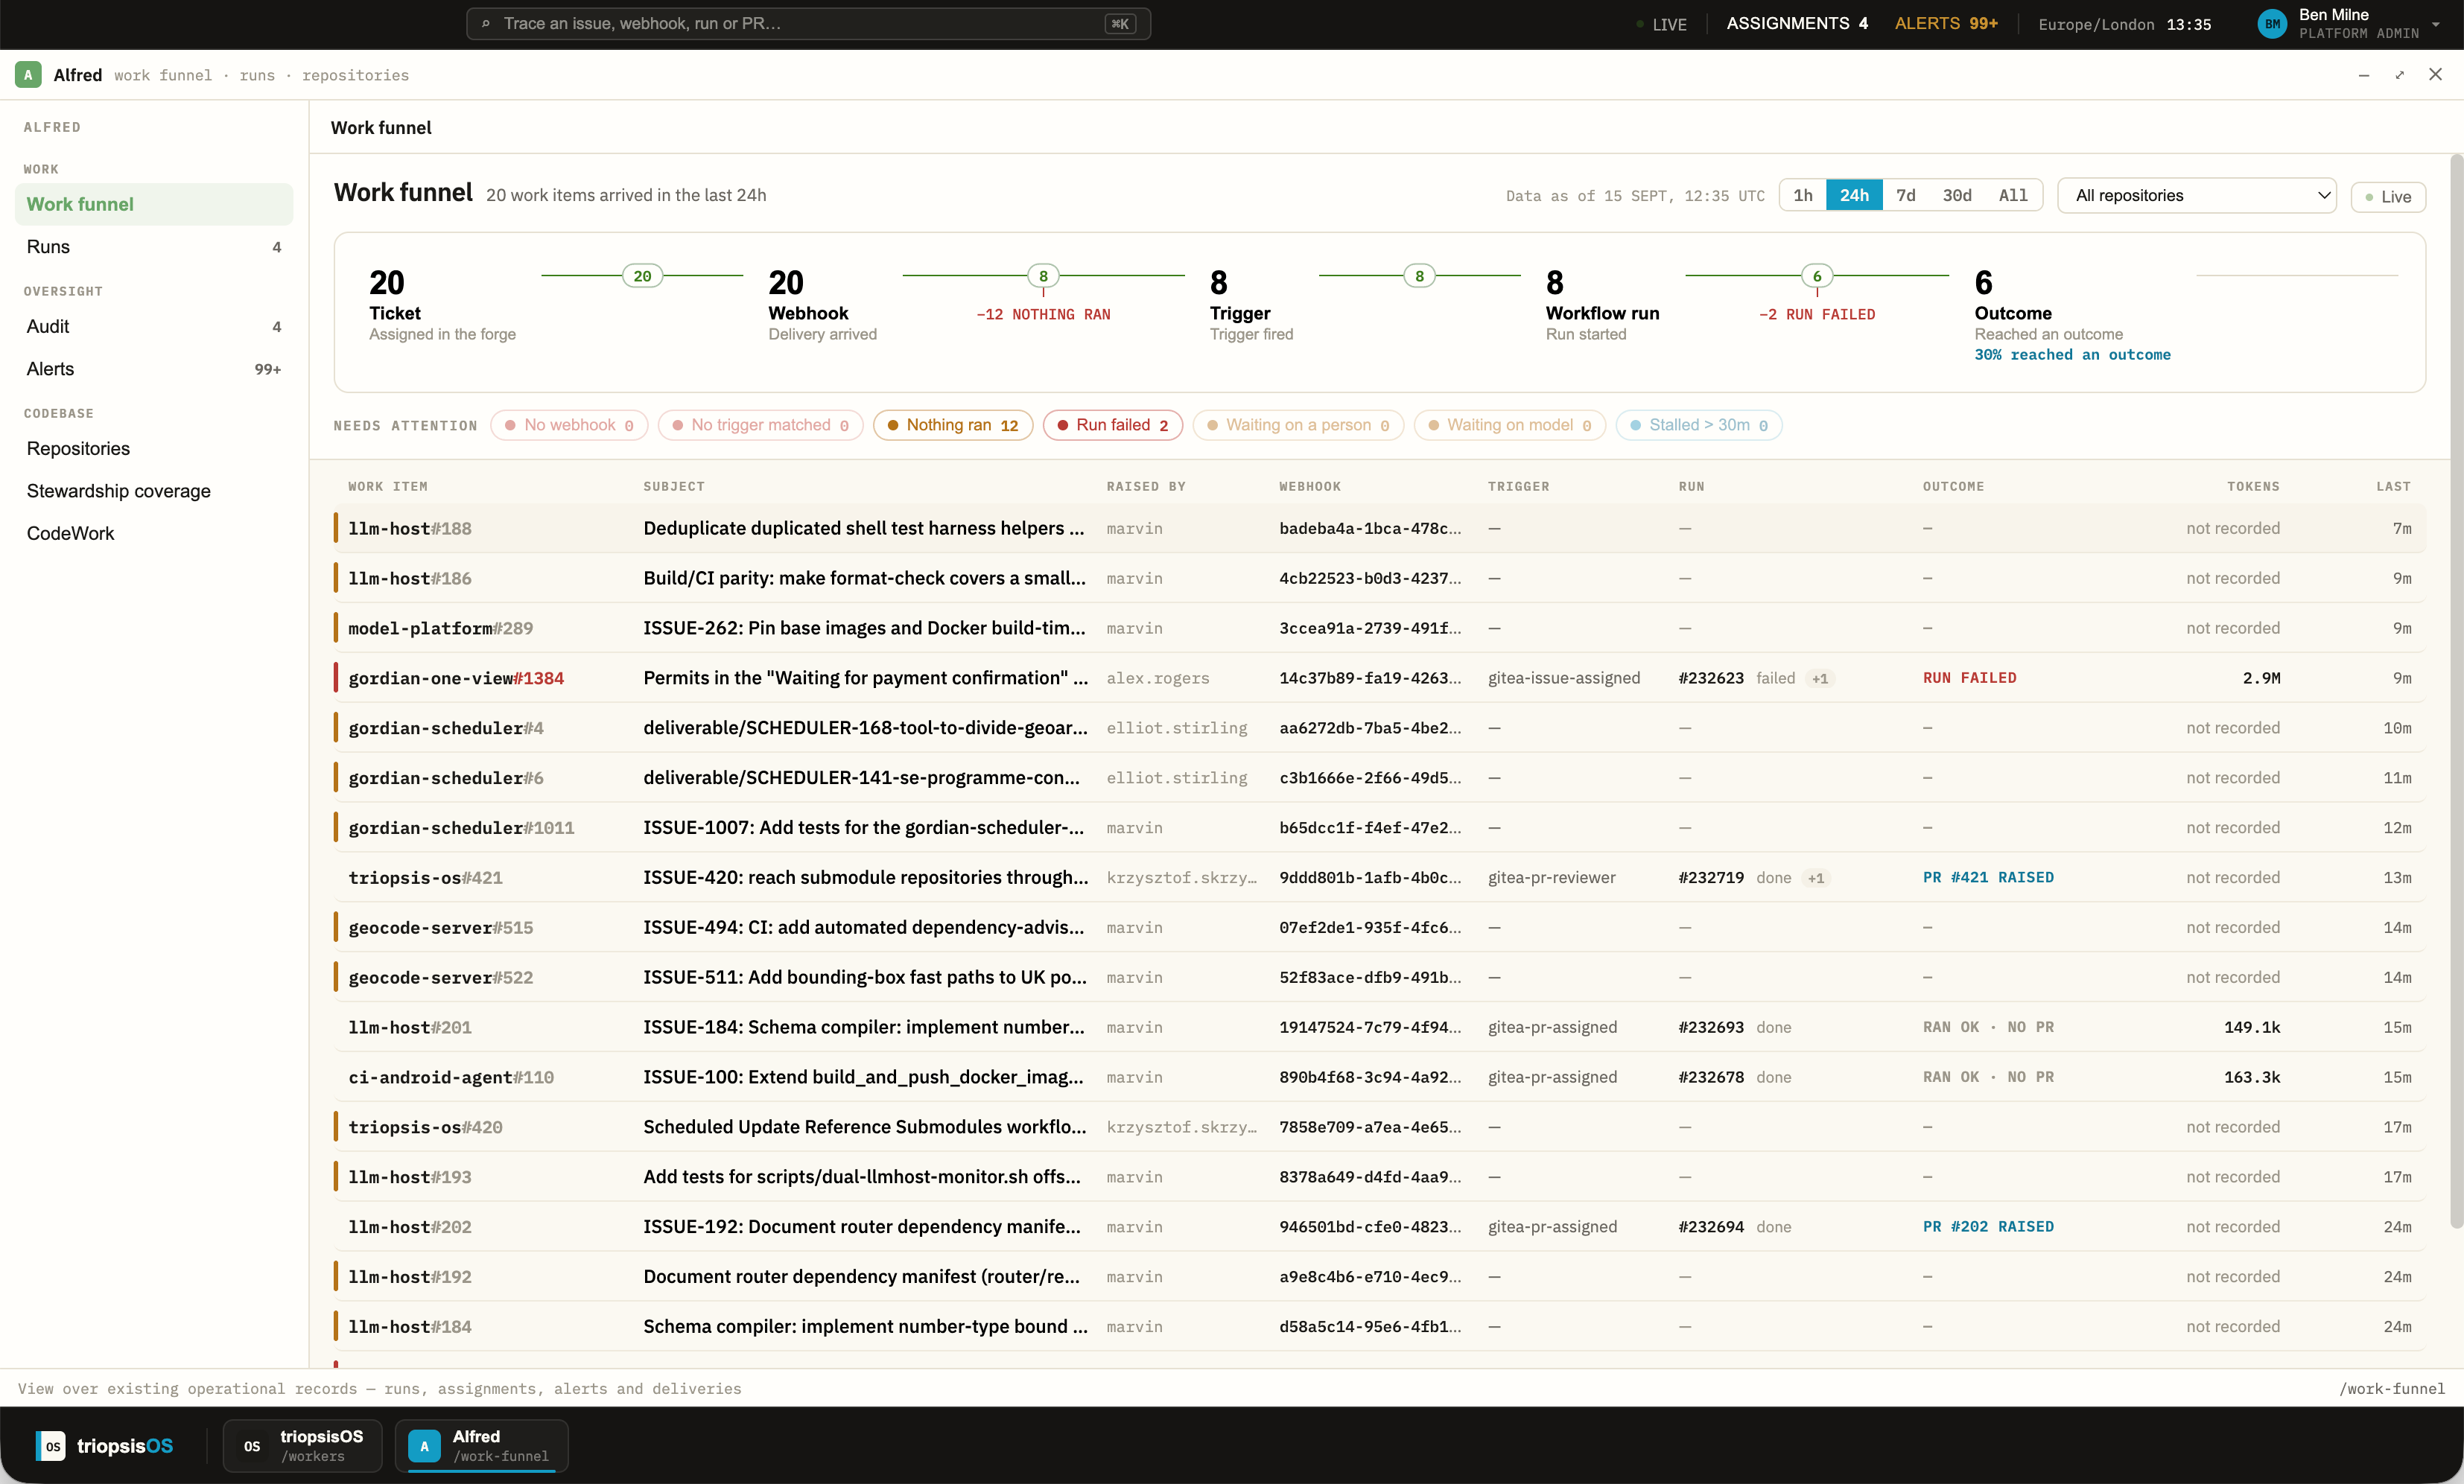Open Alerts in sidebar
The height and width of the screenshot is (1484, 2464).
click(154, 369)
